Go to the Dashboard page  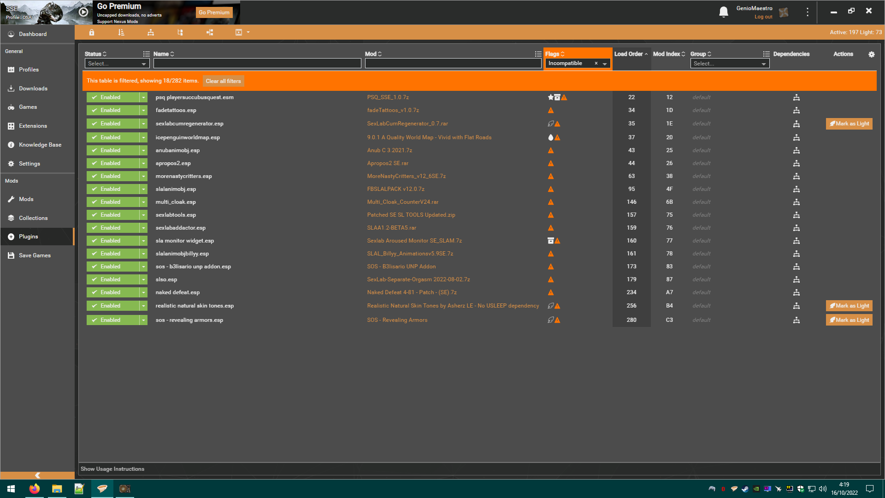(x=37, y=34)
